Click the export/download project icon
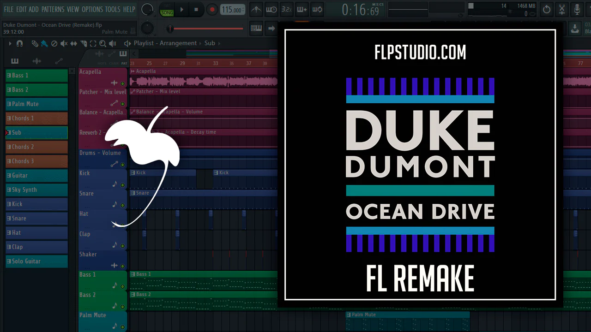The width and height of the screenshot is (591, 332). tap(575, 29)
